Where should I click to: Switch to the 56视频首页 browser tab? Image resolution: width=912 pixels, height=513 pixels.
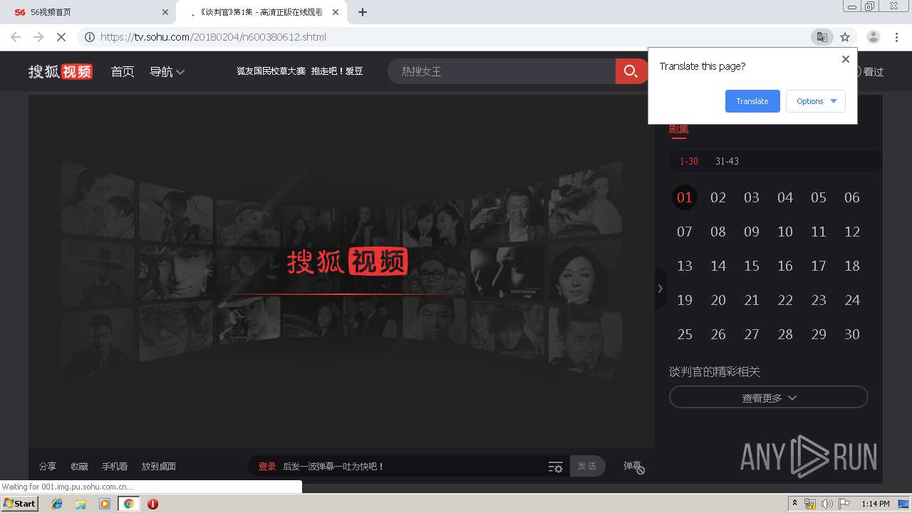(x=87, y=12)
